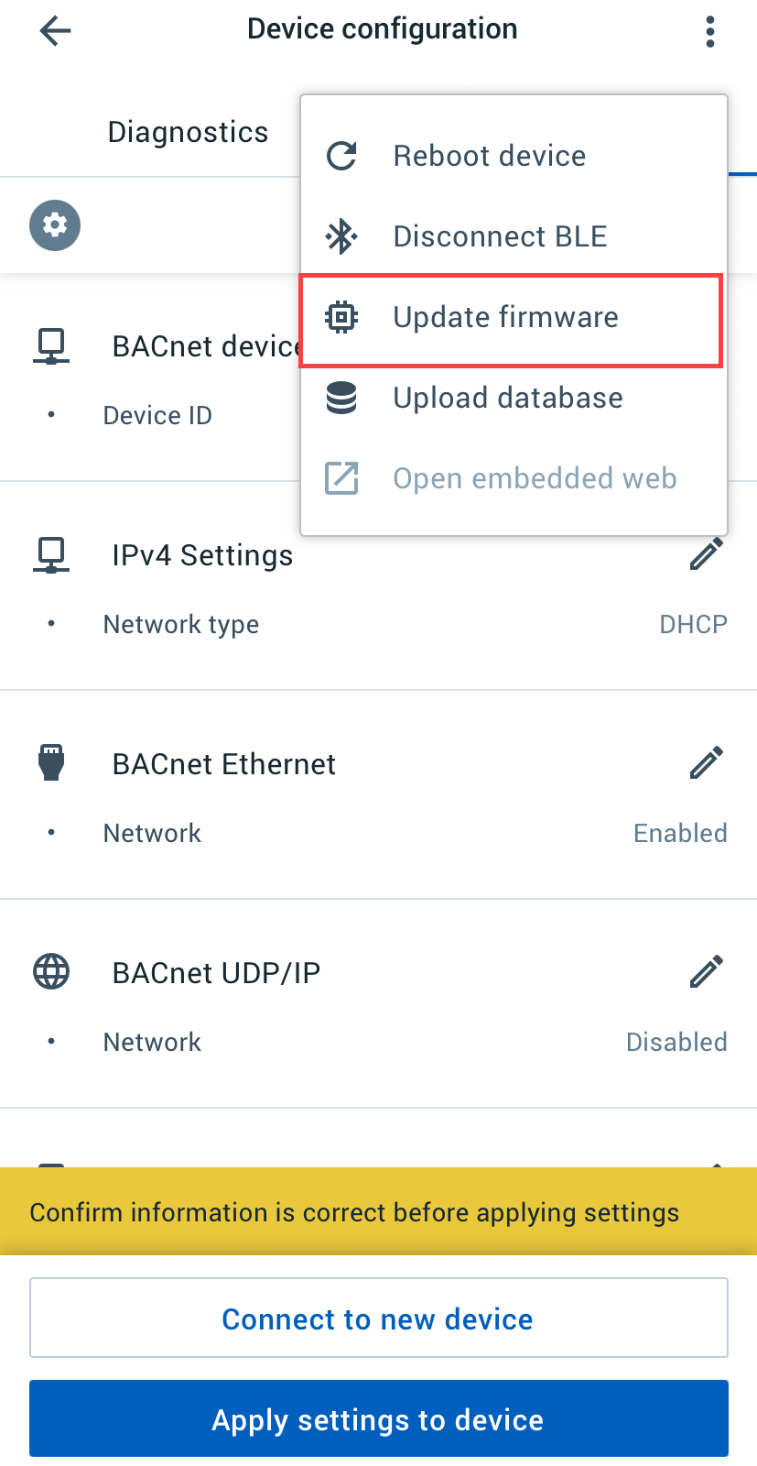The image size is (757, 1466).
Task: Click the Upload database icon
Action: point(341,398)
